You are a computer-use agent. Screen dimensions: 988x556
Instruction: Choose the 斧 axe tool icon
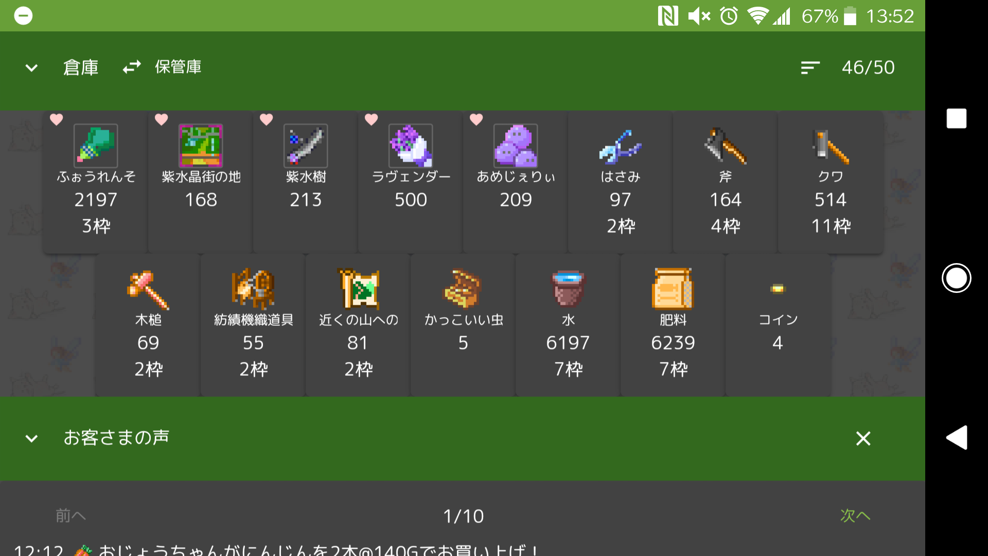tap(726, 146)
